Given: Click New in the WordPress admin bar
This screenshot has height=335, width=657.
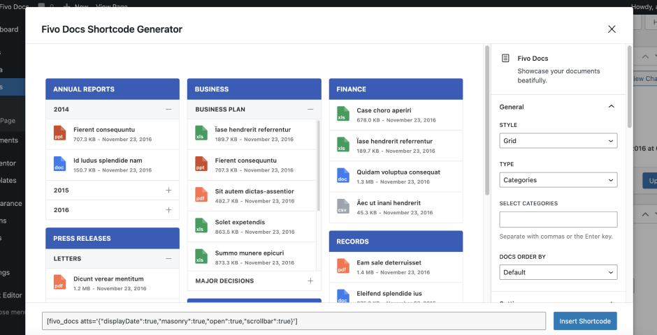Looking at the screenshot, I should pos(81,7).
